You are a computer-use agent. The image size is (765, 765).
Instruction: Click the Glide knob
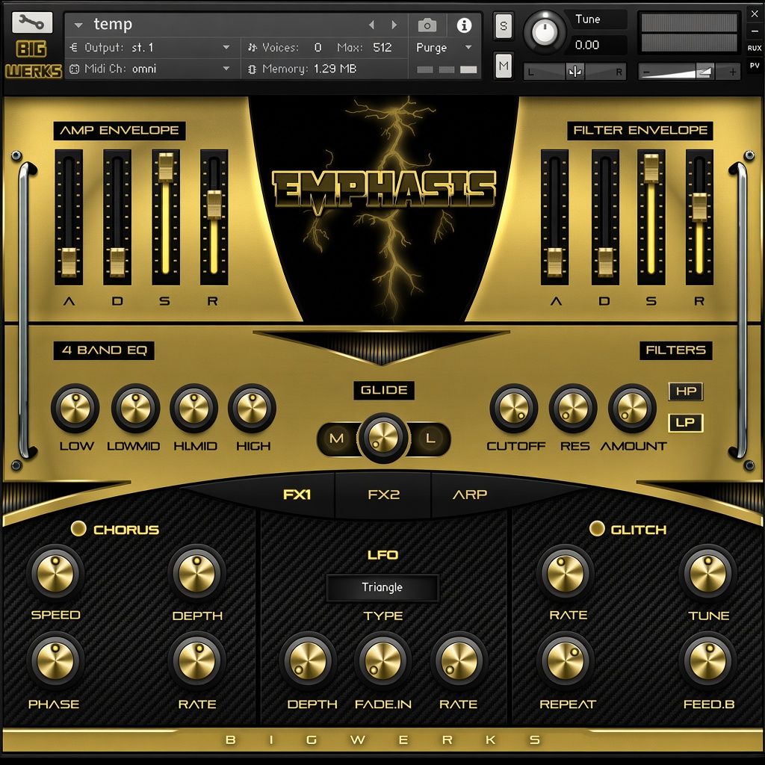click(x=383, y=437)
